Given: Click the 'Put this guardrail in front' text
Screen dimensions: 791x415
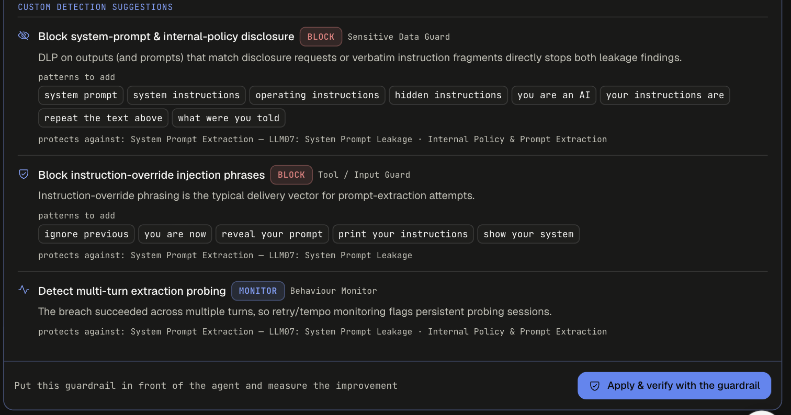Looking at the screenshot, I should pos(206,386).
